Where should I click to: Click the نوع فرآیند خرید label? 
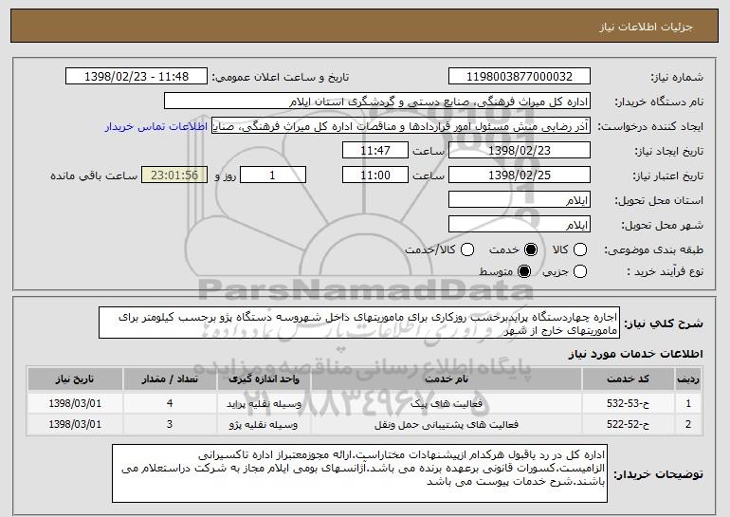coord(665,271)
